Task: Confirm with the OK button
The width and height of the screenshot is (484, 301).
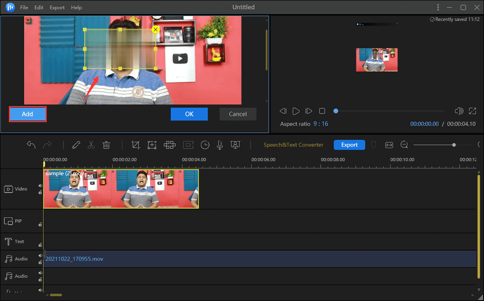Action: [189, 114]
